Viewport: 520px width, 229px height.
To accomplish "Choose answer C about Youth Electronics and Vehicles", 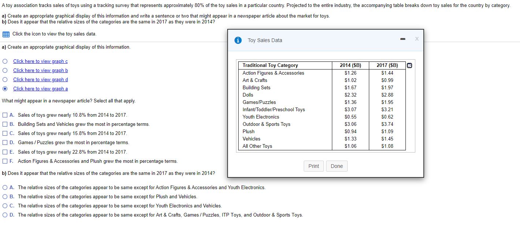I will [5, 206].
